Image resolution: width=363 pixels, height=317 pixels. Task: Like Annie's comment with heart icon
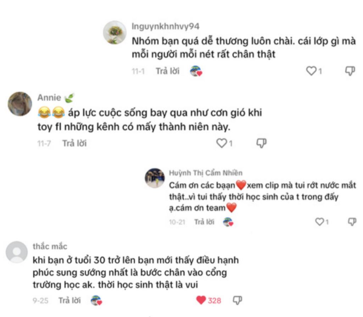(221, 143)
